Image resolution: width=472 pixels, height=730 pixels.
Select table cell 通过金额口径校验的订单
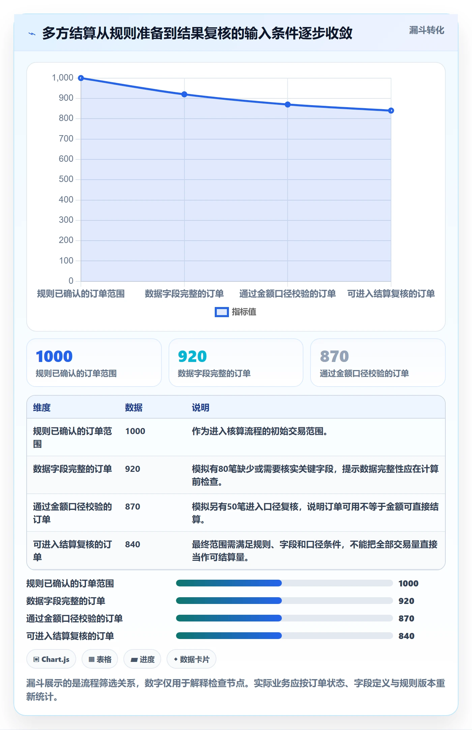72,513
